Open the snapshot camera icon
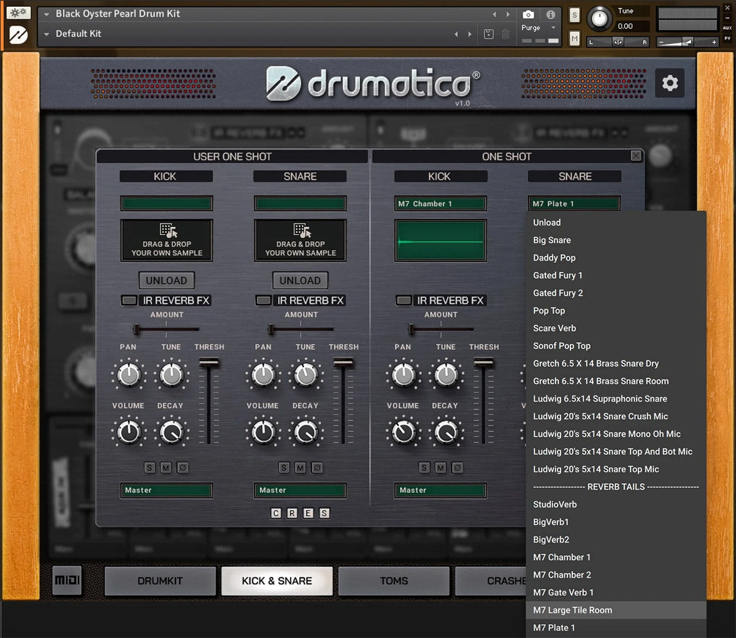The image size is (736, 638). [x=528, y=14]
